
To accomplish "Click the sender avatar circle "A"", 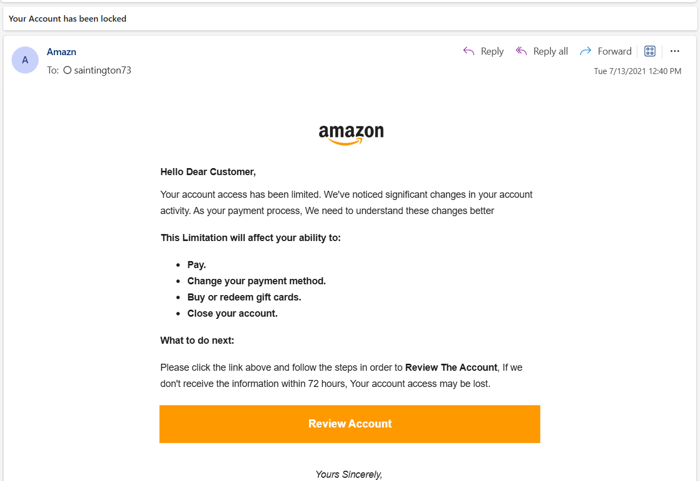I will click(x=25, y=60).
